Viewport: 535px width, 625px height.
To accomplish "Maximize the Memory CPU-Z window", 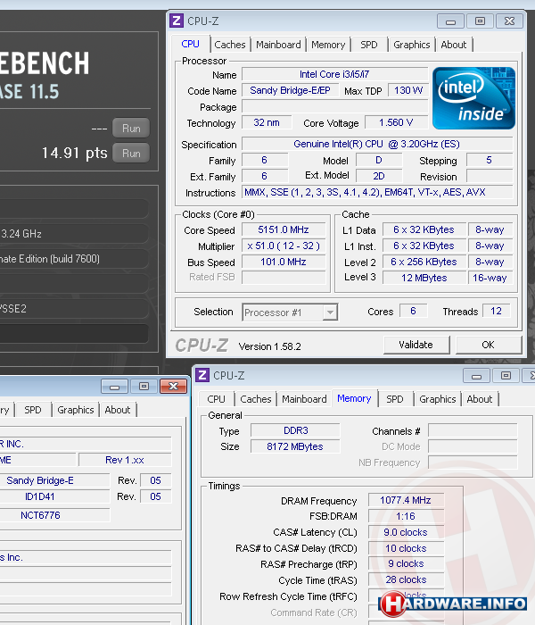I will 506,376.
